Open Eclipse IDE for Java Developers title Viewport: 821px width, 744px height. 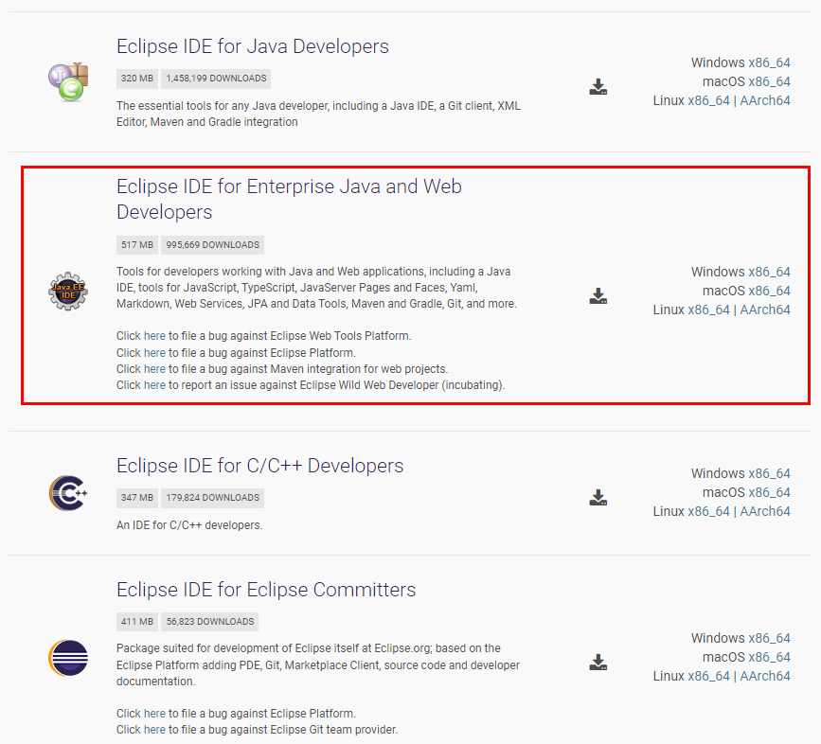pos(253,46)
